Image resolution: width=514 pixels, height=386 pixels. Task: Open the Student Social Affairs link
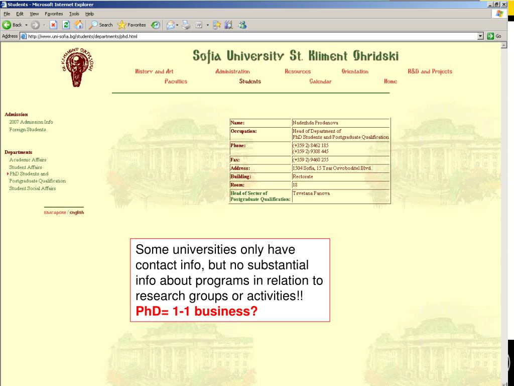33,188
